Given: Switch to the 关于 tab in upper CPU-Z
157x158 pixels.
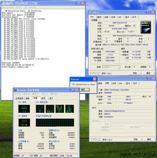Looking at the screenshot, I should coord(134,17).
